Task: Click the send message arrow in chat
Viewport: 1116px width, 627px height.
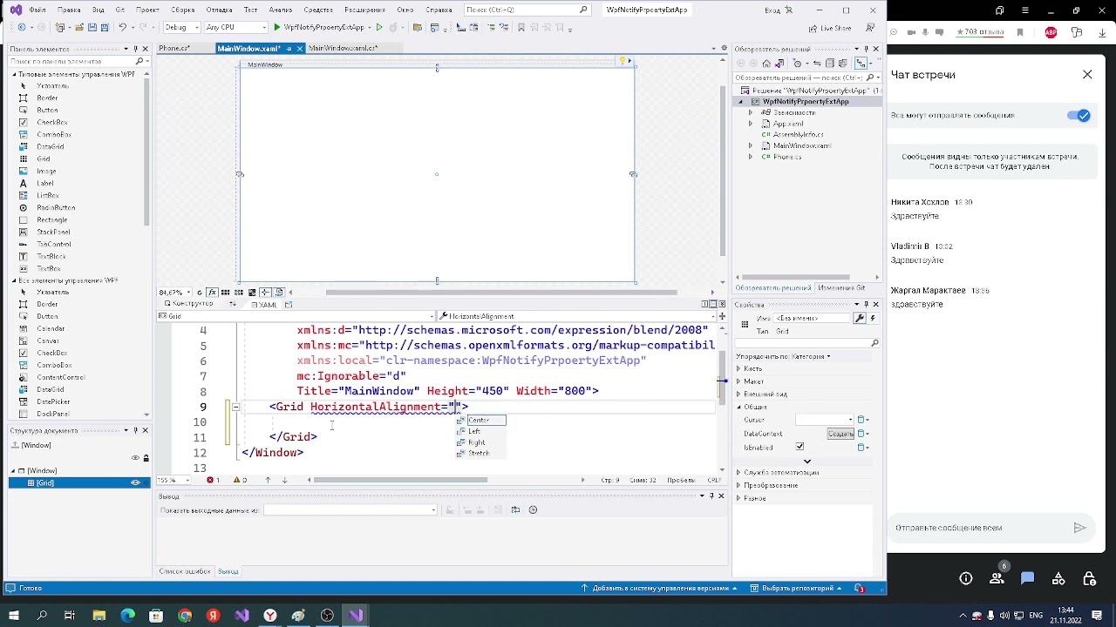Action: tap(1079, 528)
